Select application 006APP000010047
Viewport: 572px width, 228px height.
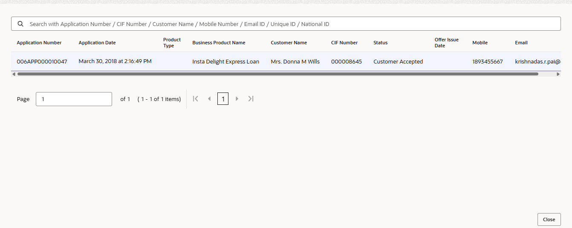[42, 61]
